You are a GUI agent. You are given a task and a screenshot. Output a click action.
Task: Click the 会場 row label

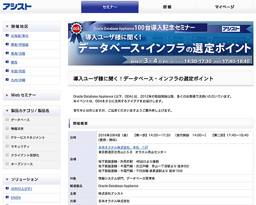pyautogui.click(x=73, y=159)
